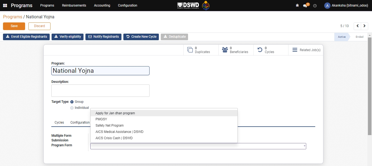Click the Description text field

(x=100, y=91)
